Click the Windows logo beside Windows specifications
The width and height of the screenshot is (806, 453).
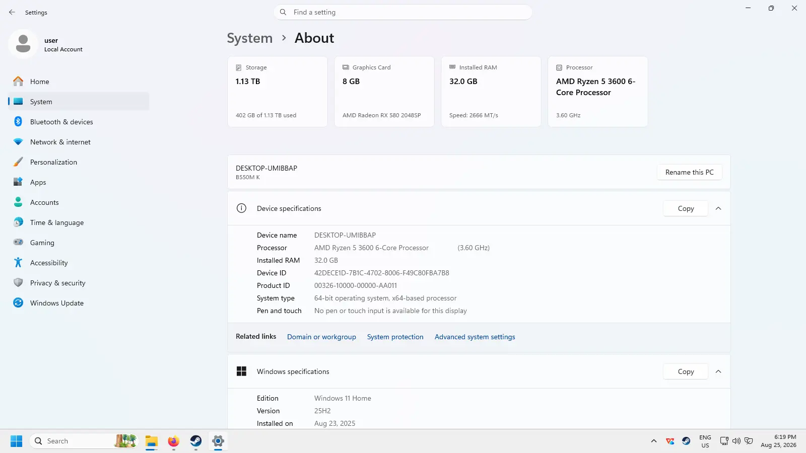click(242, 371)
